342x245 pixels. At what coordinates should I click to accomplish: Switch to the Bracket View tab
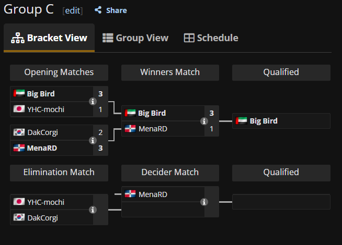coord(49,38)
